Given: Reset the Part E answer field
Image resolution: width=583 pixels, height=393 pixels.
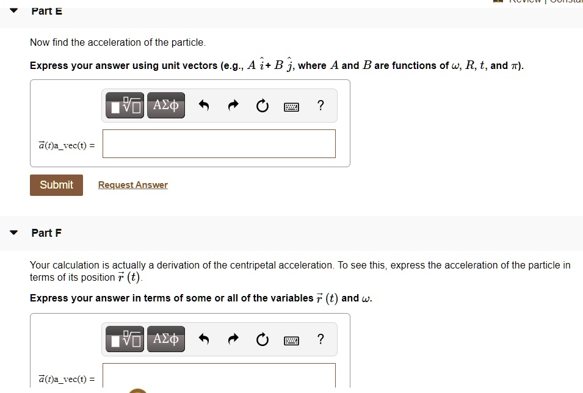Looking at the screenshot, I should 262,105.
